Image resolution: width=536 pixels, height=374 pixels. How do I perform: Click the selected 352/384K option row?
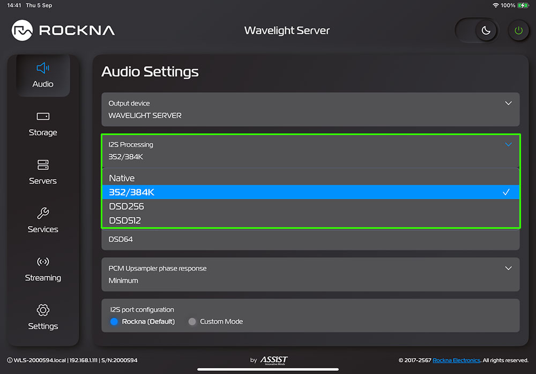point(310,192)
